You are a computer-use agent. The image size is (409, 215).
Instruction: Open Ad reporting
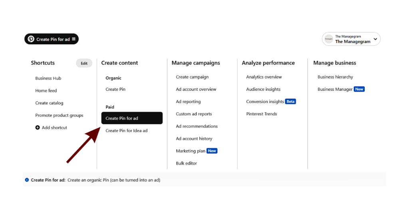coord(188,102)
